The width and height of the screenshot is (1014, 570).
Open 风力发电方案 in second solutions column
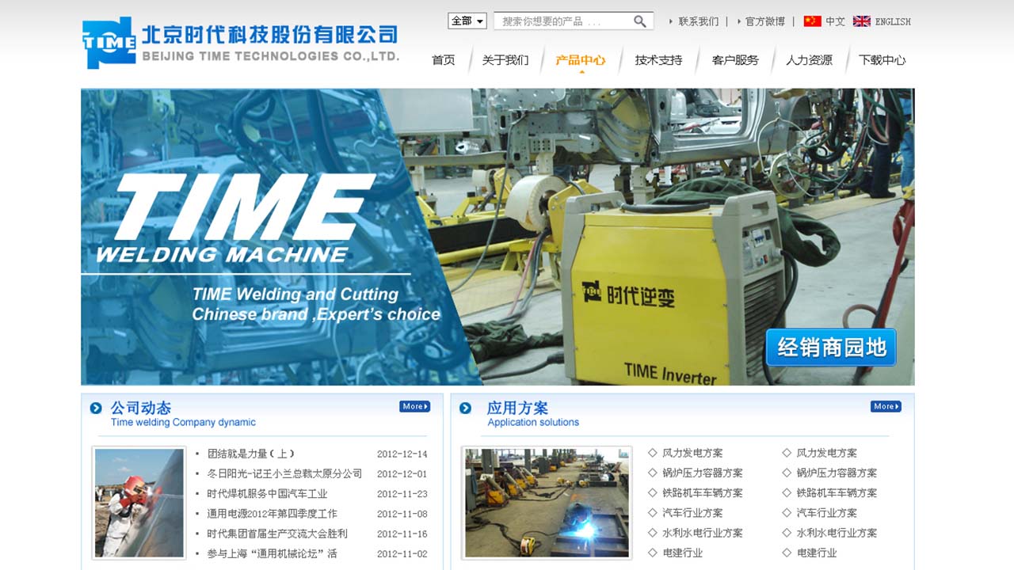pyautogui.click(x=827, y=453)
